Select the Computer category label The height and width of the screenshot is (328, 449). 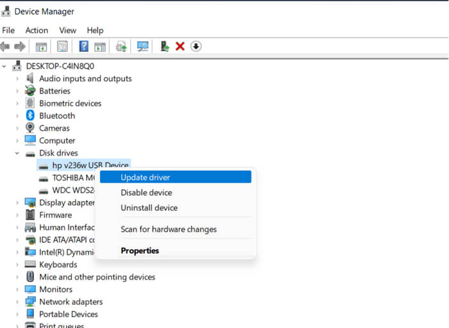(x=57, y=140)
